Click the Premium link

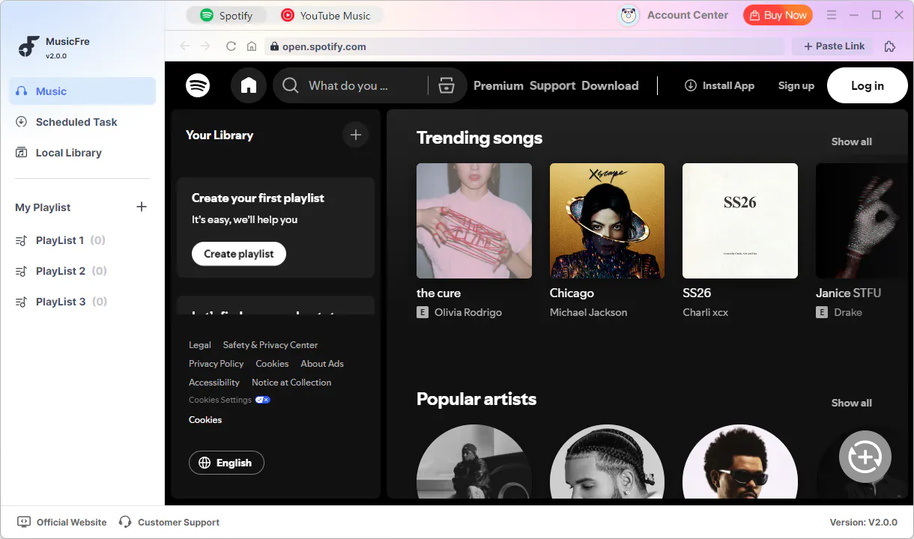498,85
